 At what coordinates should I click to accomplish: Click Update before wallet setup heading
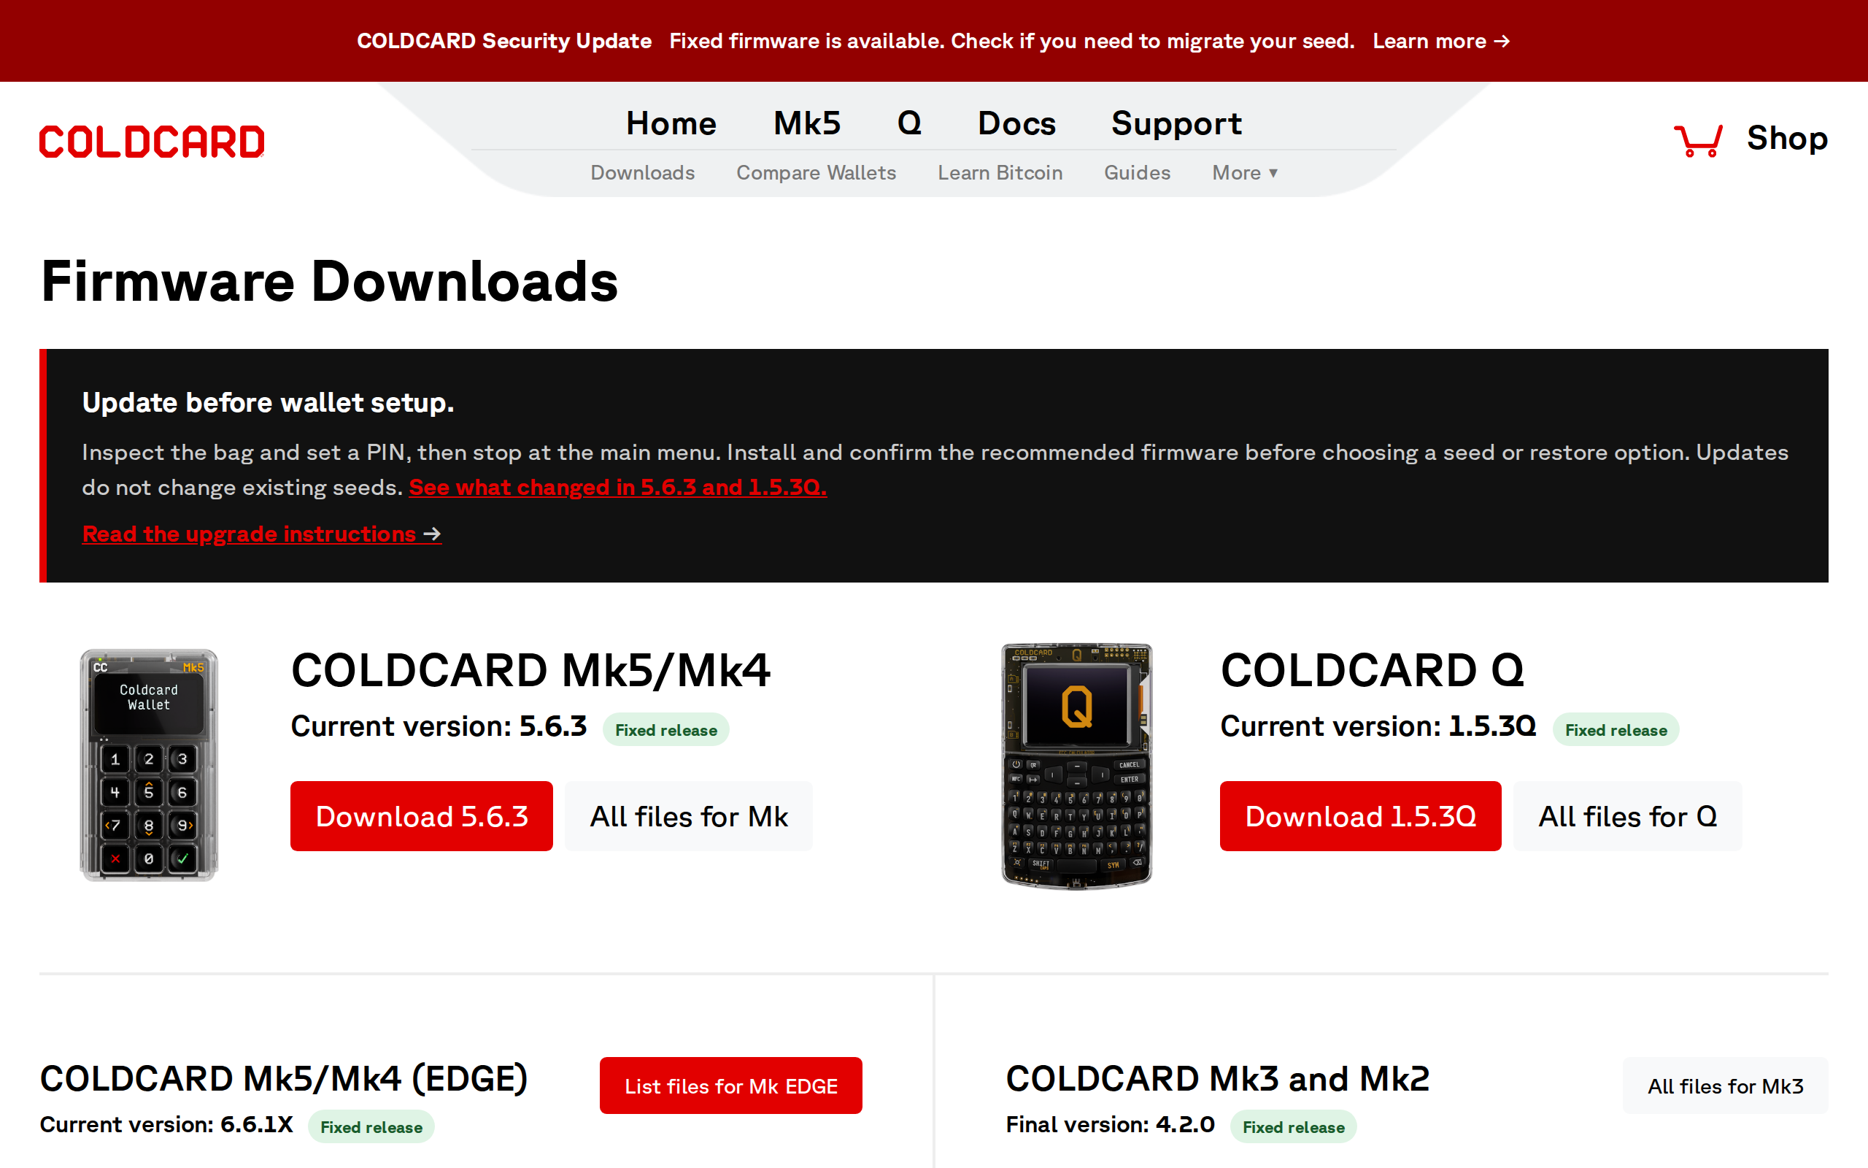click(x=268, y=402)
